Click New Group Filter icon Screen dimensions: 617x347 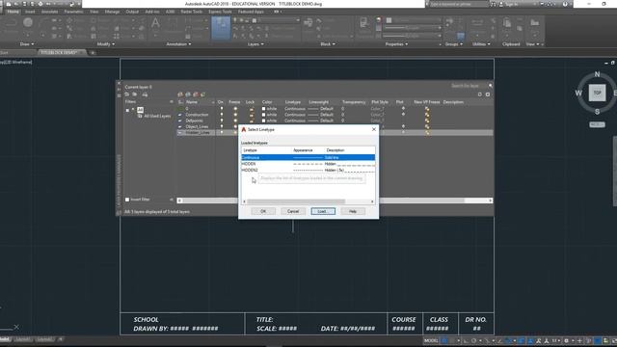coord(135,94)
